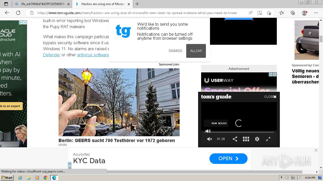Seek on the video progress bar
The width and height of the screenshot is (323, 181).
pyautogui.click(x=239, y=132)
